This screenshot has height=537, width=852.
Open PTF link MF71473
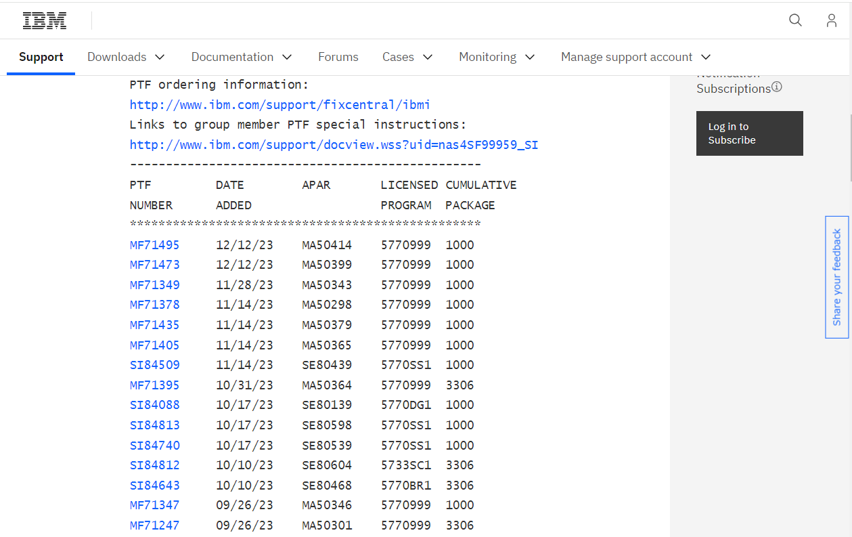[x=155, y=265]
